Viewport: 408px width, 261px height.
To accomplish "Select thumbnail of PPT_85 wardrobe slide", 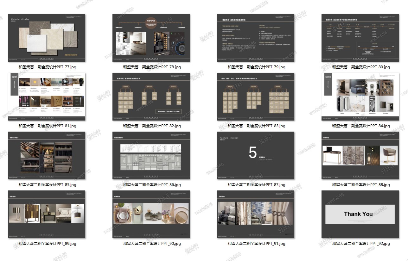I will [47, 155].
